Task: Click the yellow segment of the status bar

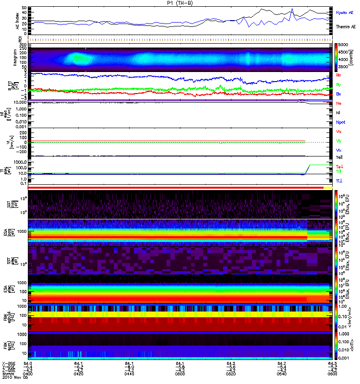Action: pyautogui.click(x=328, y=188)
